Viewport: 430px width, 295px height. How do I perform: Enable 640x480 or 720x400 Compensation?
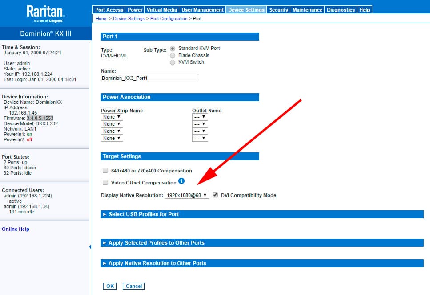[x=105, y=171]
